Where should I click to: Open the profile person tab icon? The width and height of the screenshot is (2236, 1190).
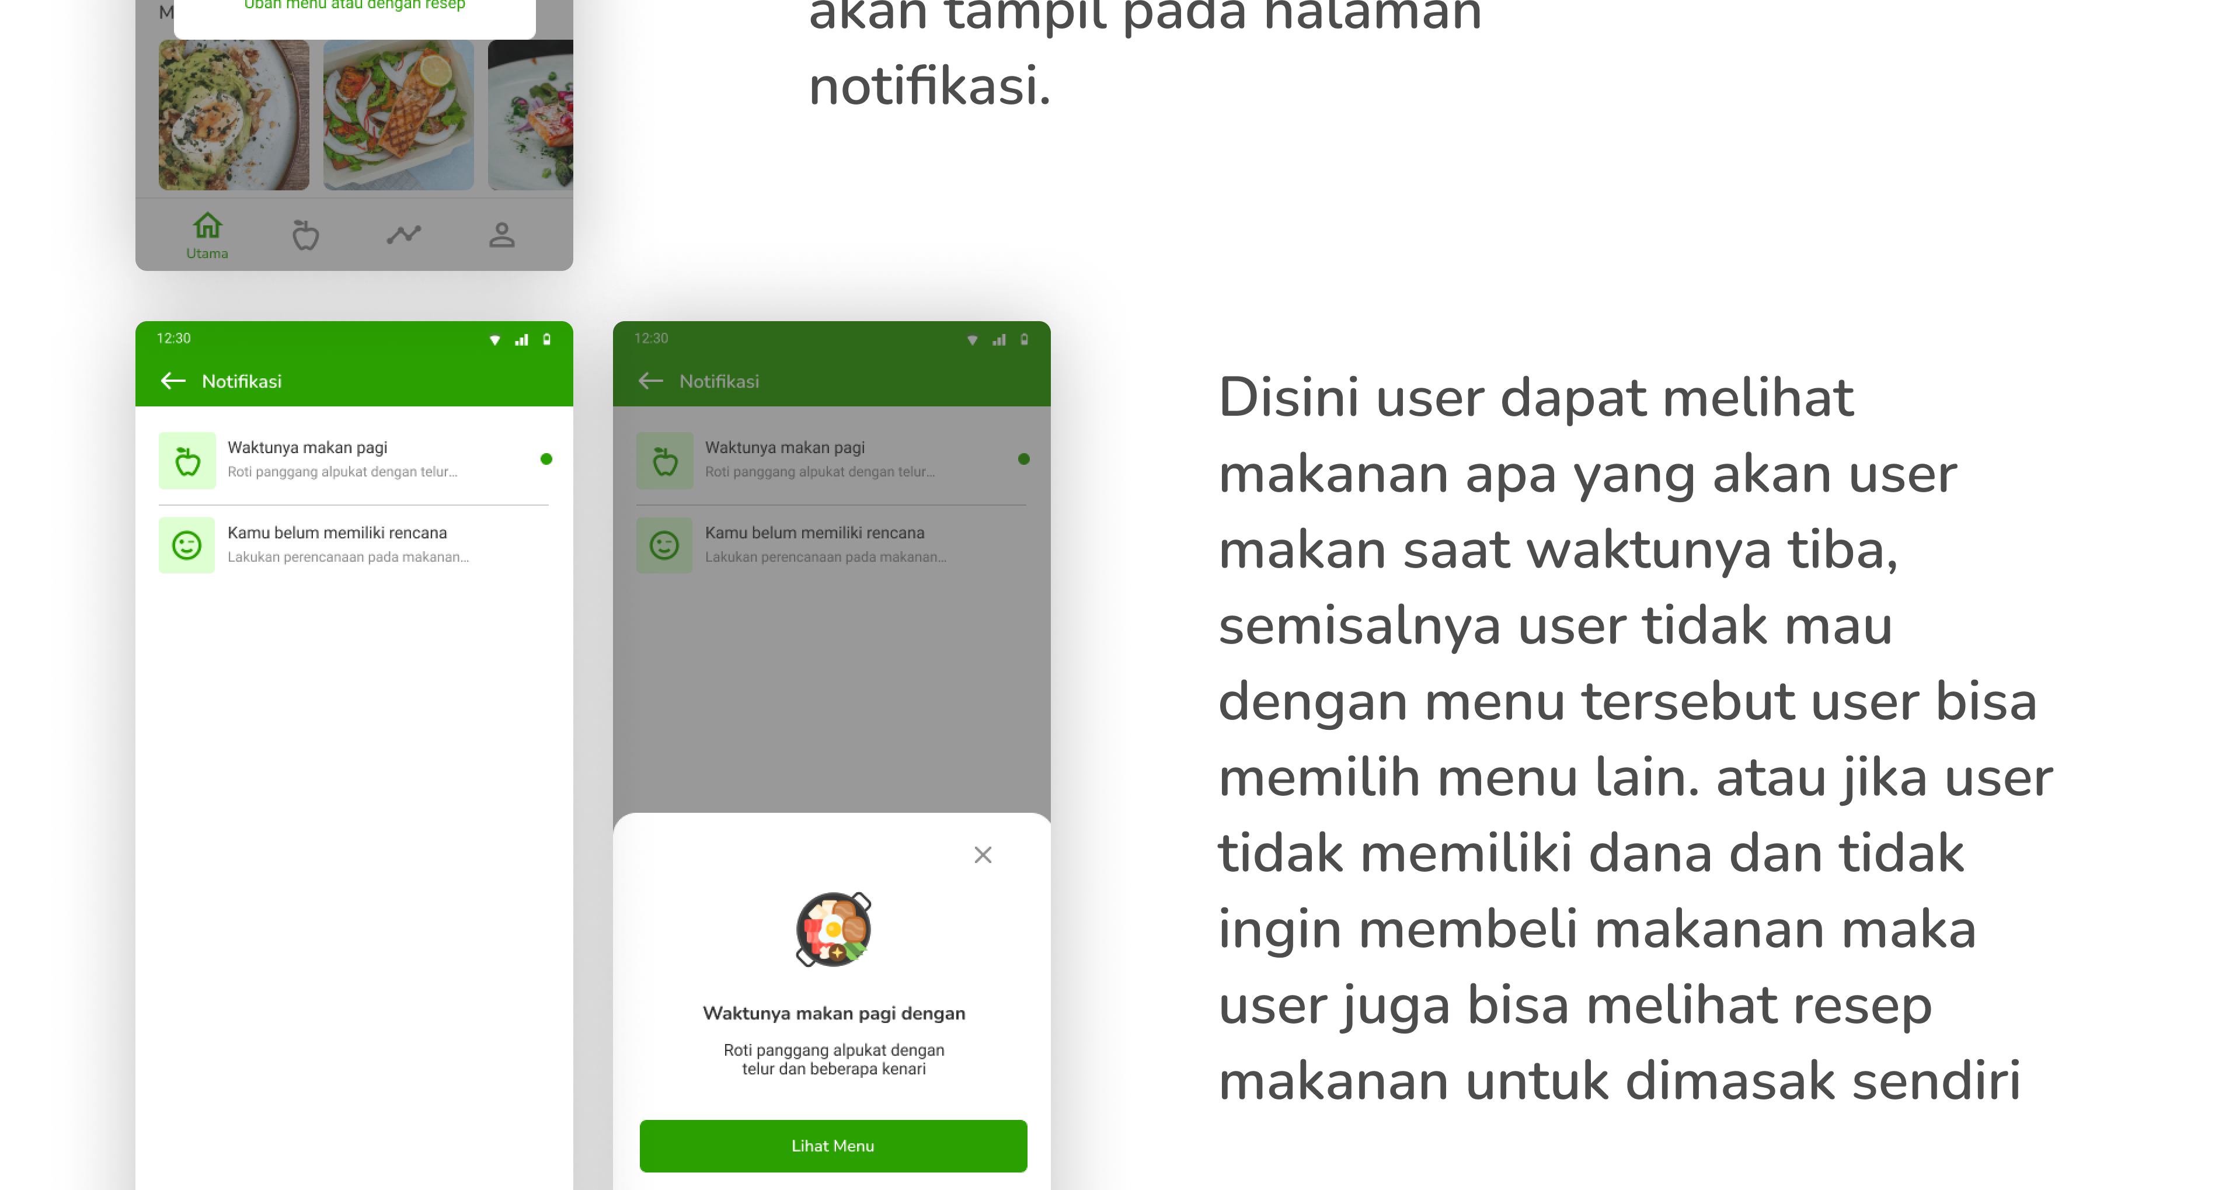coord(501,235)
